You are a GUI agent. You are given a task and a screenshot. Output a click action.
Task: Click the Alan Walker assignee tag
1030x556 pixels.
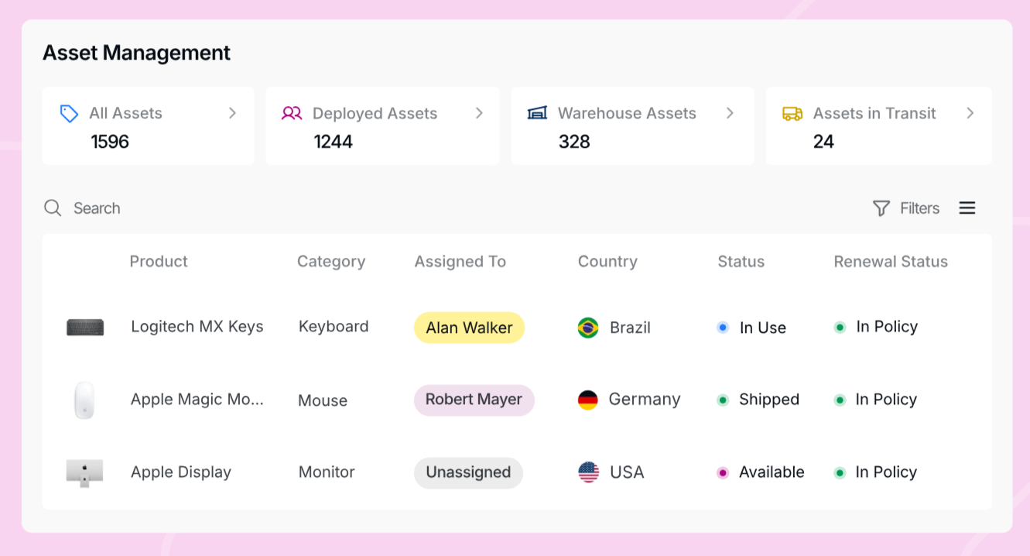(x=470, y=328)
